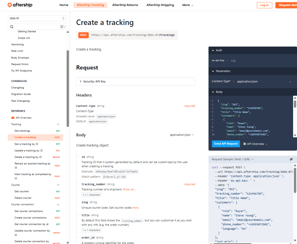Expand the Security: API Key panel

coord(136,81)
